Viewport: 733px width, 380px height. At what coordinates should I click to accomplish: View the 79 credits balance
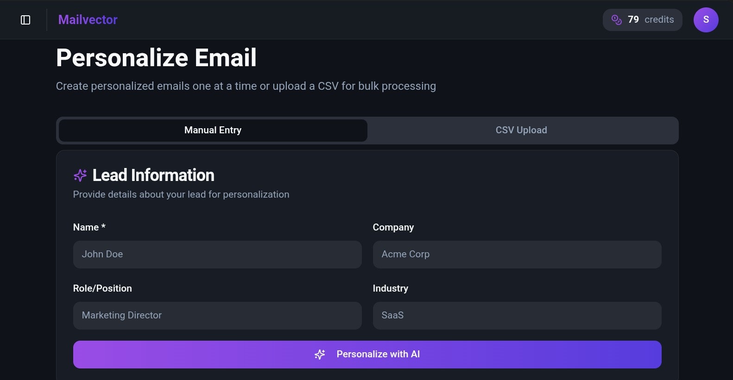coord(643,20)
